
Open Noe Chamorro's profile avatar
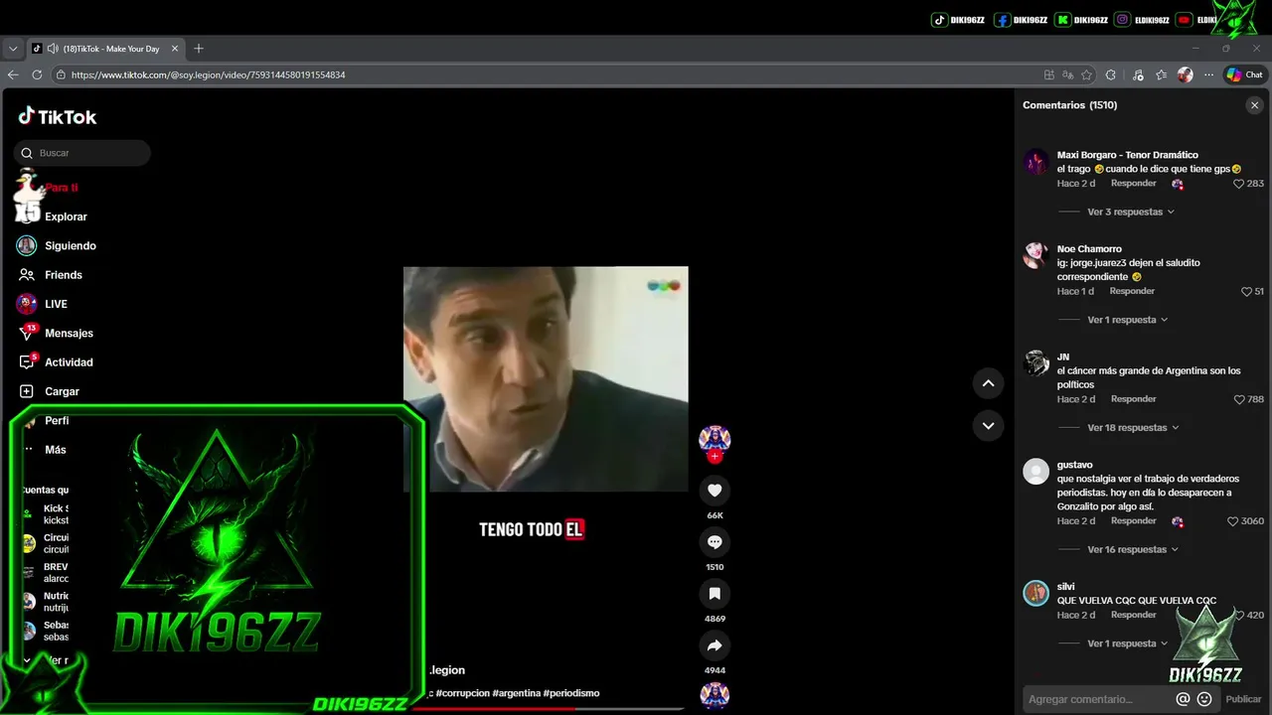pyautogui.click(x=1036, y=255)
